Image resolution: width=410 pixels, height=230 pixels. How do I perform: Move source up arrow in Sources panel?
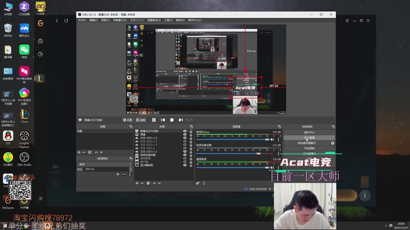(x=154, y=183)
